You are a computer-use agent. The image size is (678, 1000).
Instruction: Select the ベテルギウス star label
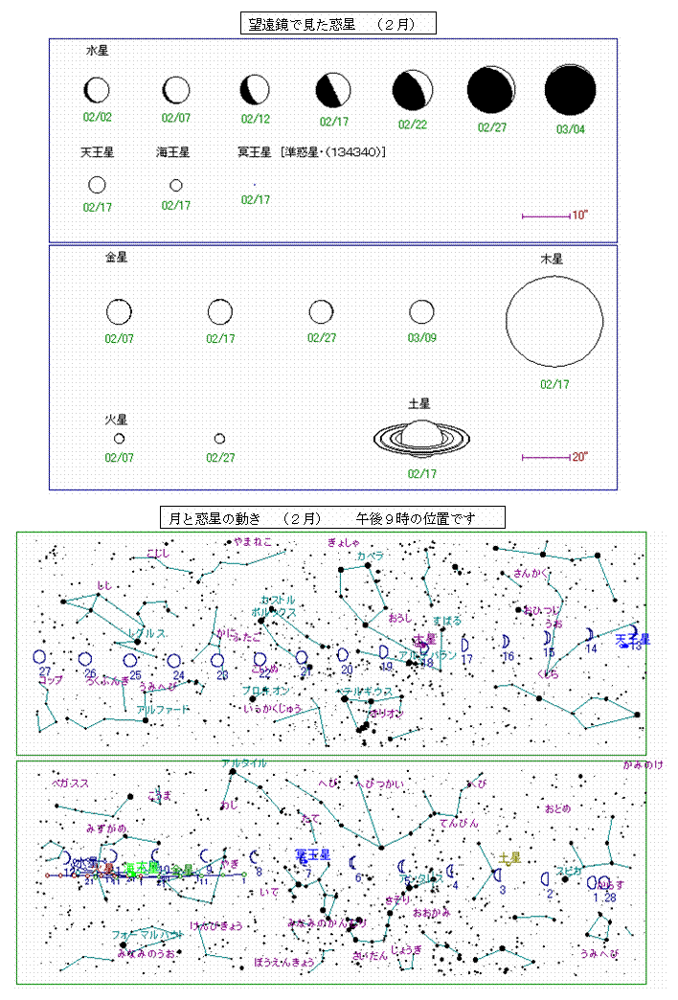pos(365,692)
